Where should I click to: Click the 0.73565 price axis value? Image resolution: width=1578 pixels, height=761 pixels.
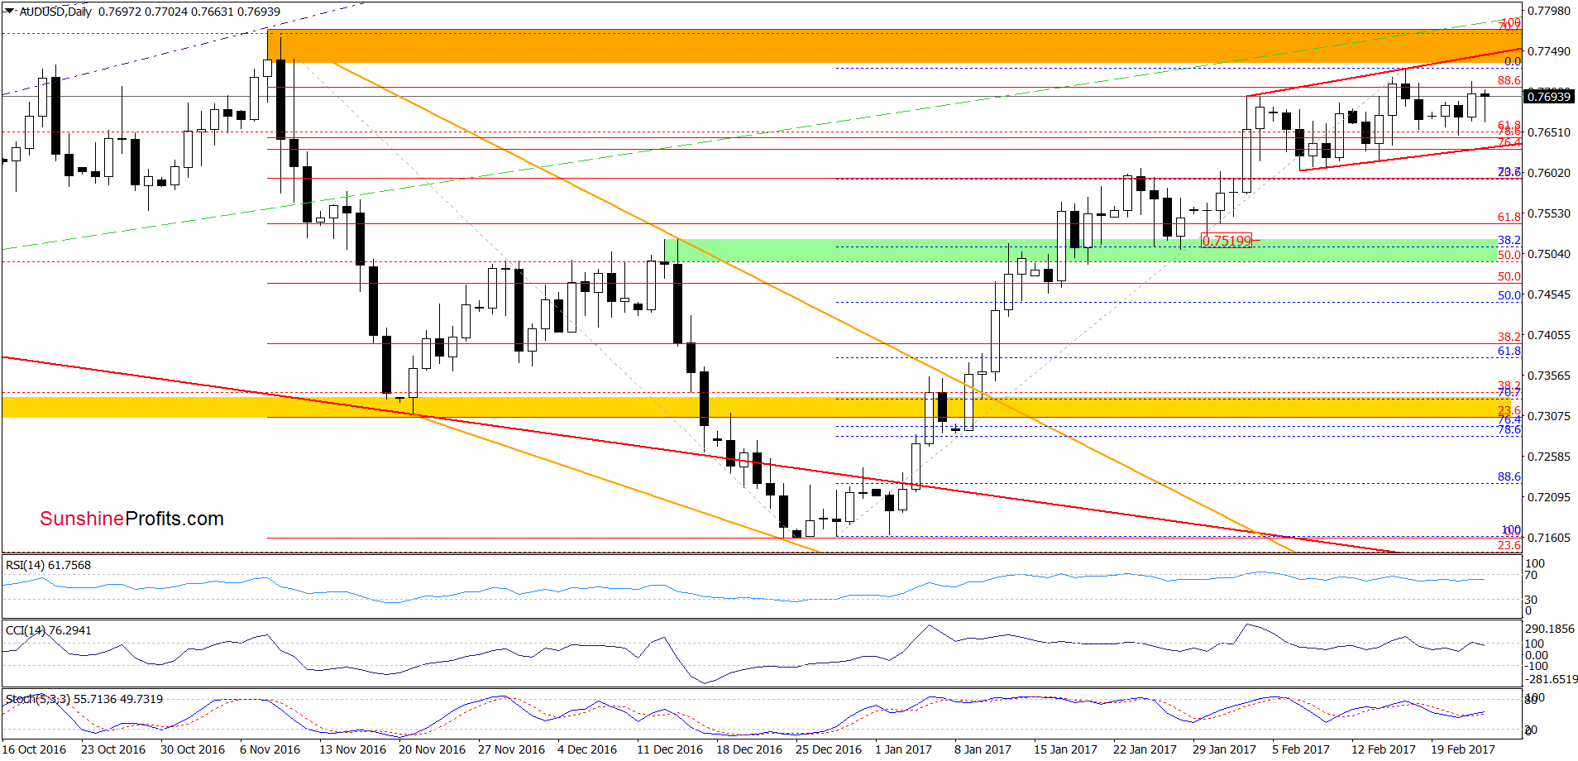tap(1548, 376)
